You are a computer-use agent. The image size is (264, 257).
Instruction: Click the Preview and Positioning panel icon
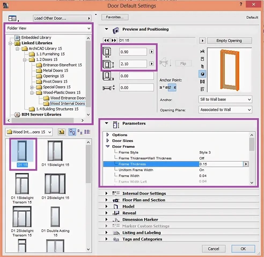pyautogui.click(x=116, y=31)
